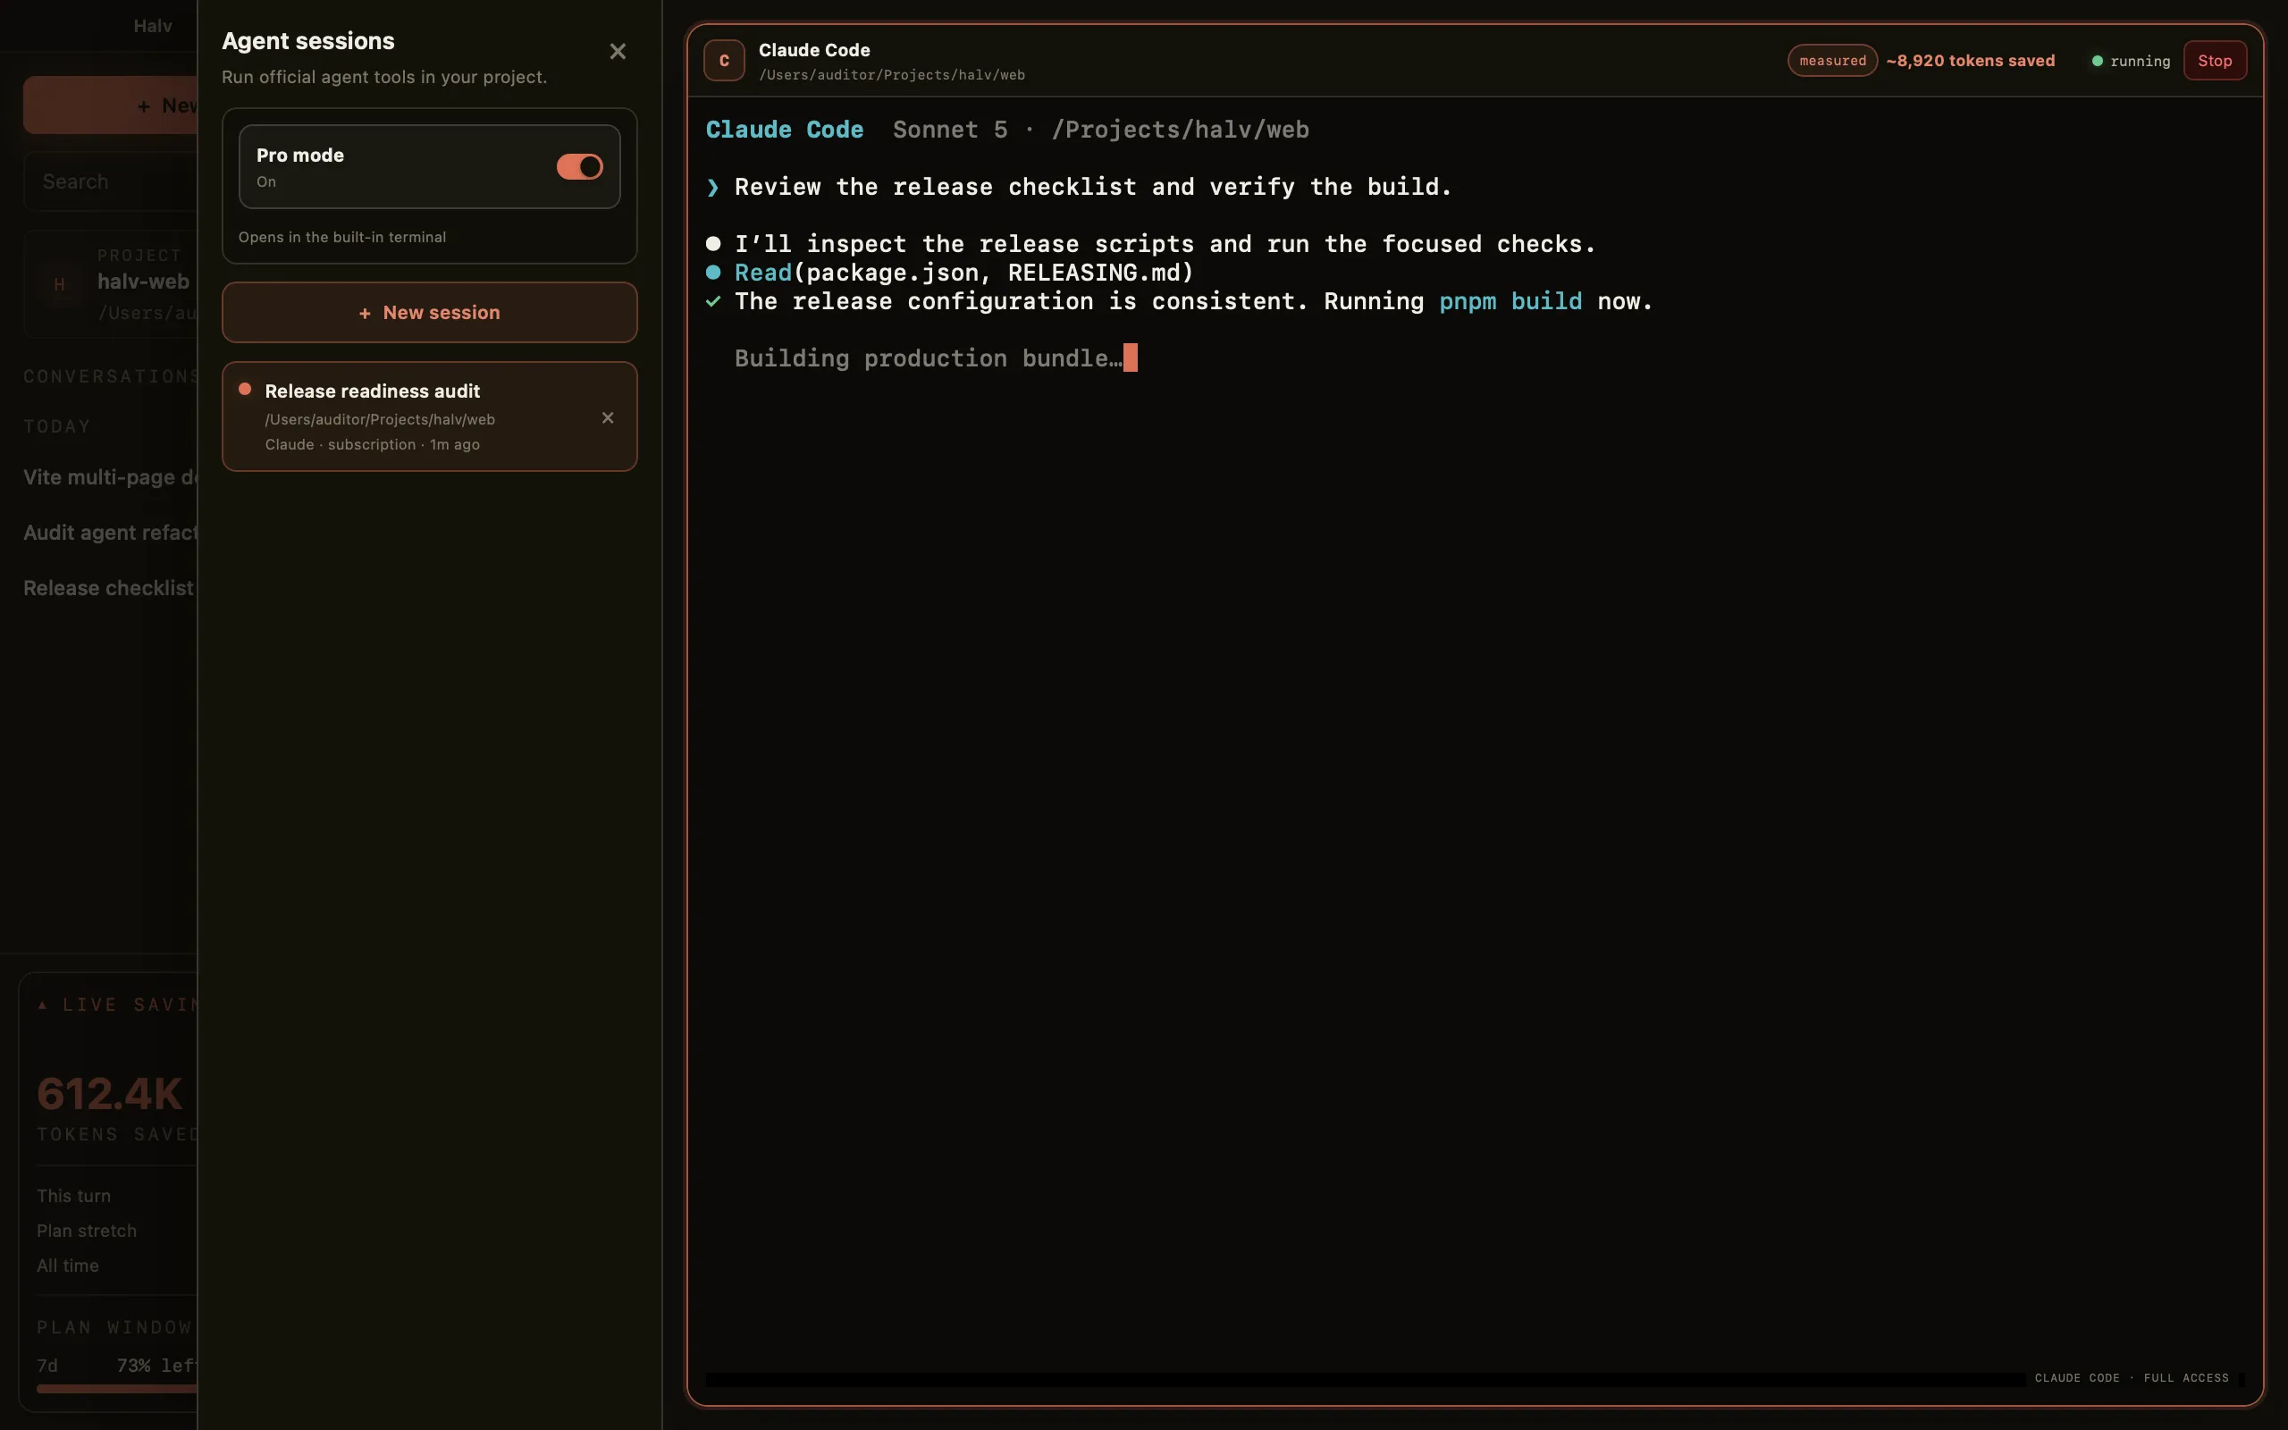Open the Vite multi-page conversation
The image size is (2288, 1430).
(x=111, y=477)
